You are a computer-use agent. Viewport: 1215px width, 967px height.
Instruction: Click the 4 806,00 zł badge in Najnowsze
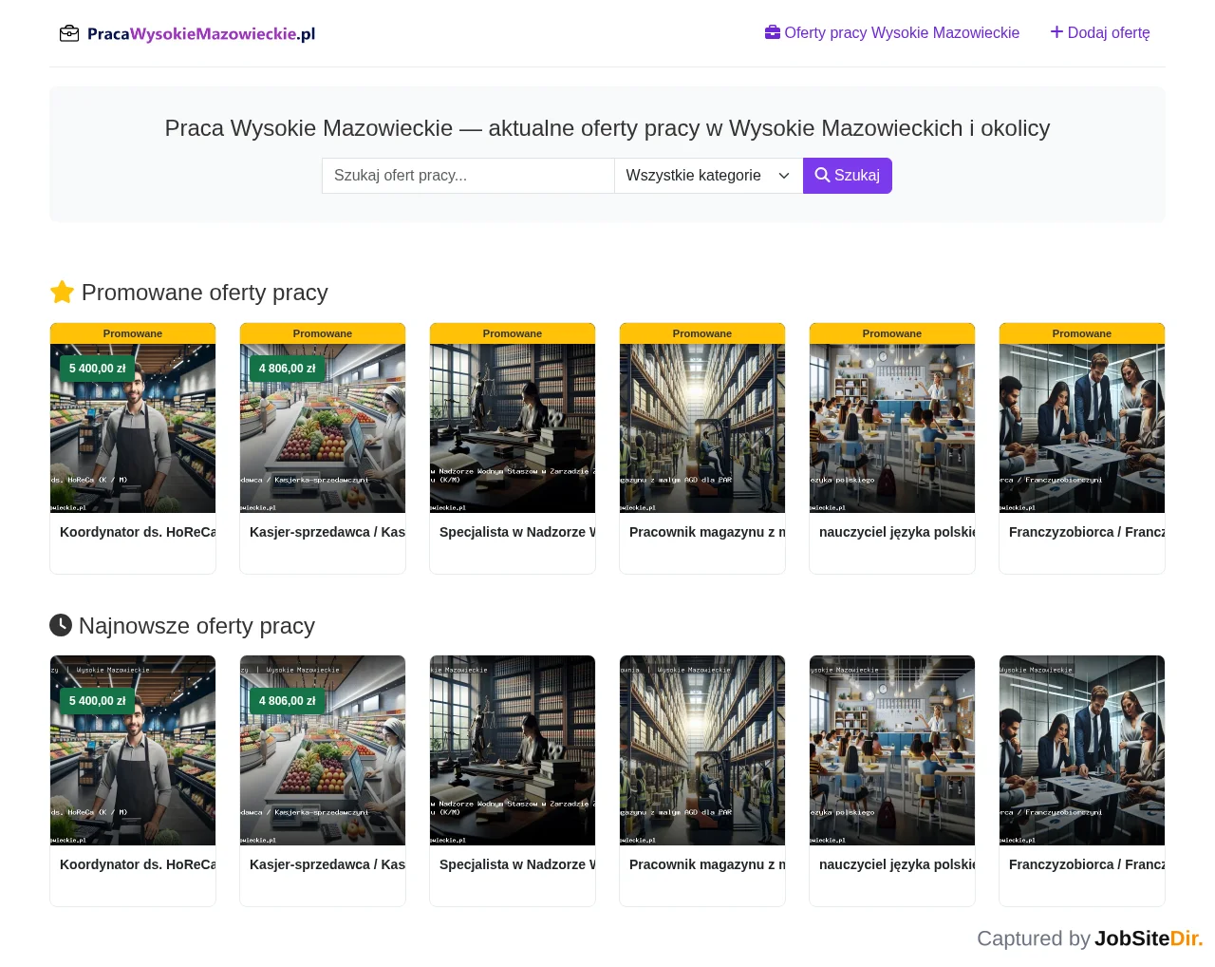(288, 701)
